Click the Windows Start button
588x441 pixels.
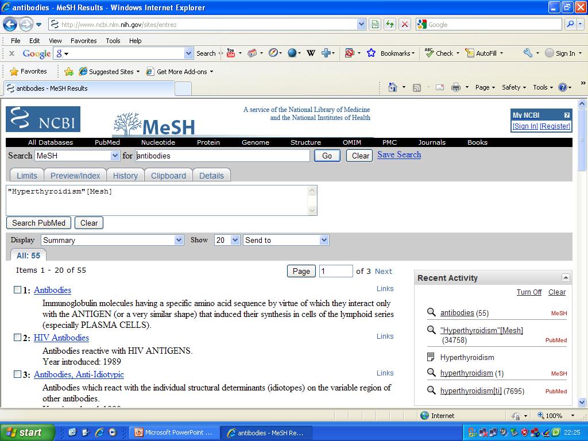27,432
